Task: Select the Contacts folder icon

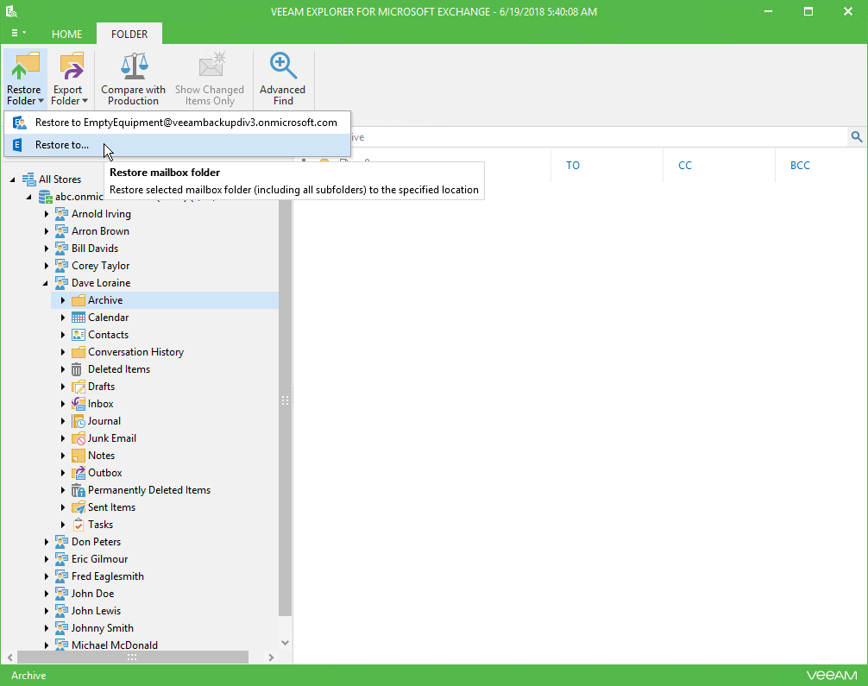Action: (79, 335)
